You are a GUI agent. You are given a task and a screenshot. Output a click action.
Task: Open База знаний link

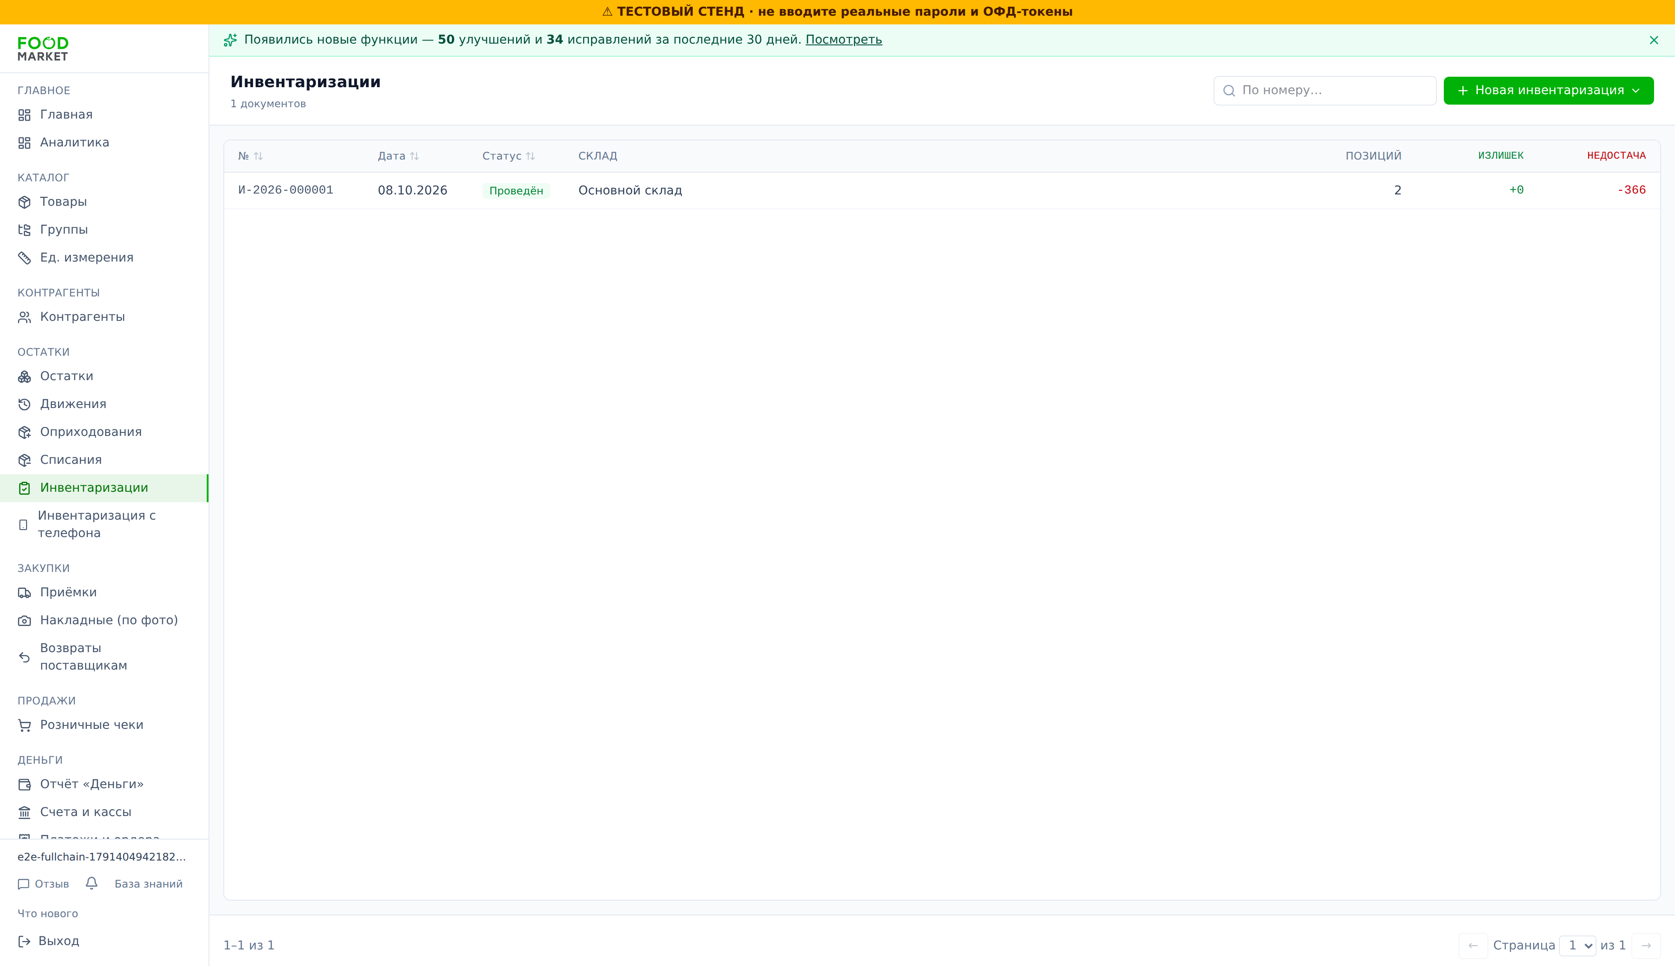point(148,884)
